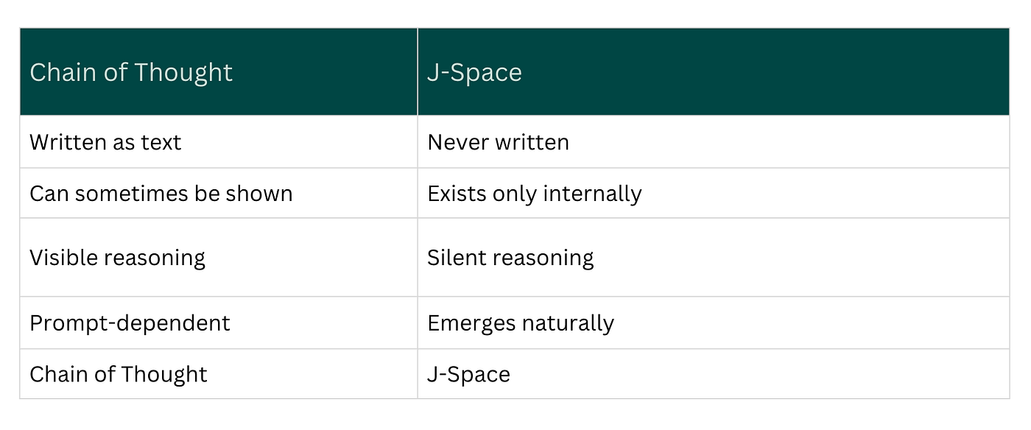1031x430 pixels.
Task: Select the bottom-row 'J-Space' cell
Action: (x=713, y=373)
